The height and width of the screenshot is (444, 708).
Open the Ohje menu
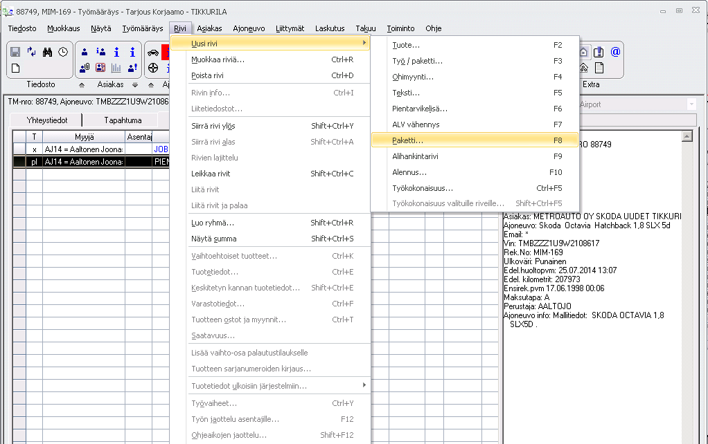click(434, 28)
